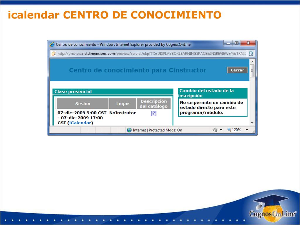Viewport: 300px width, 225px height.
Task: Click the NoInstrutor location cell
Action: 122,113
